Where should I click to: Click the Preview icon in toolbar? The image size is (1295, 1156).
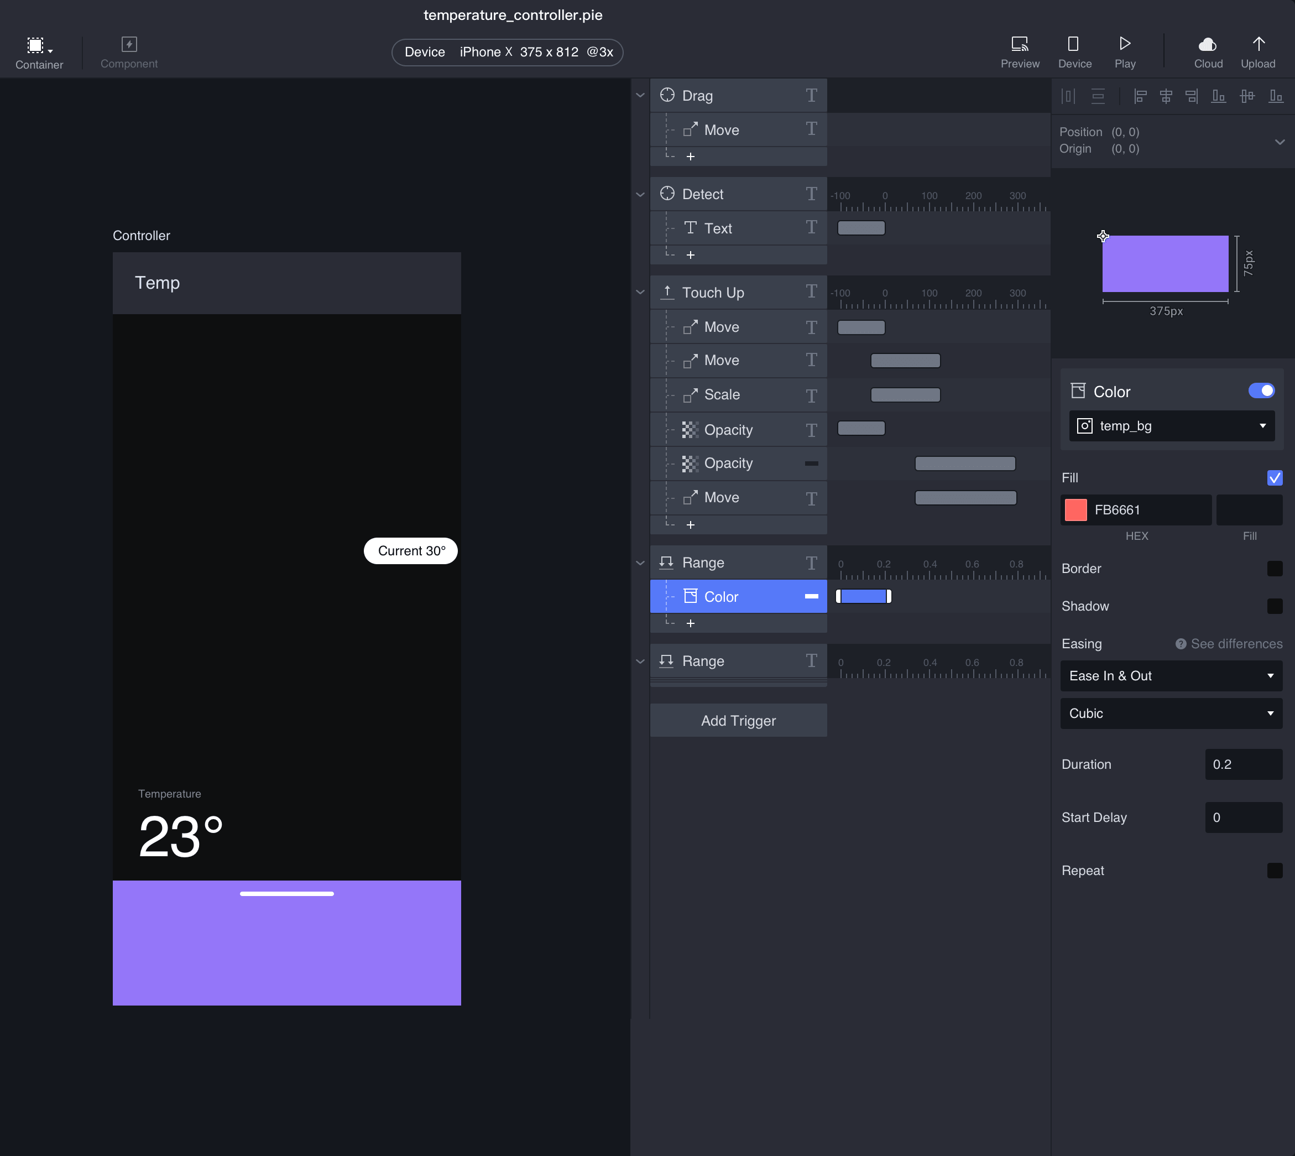tap(1020, 44)
